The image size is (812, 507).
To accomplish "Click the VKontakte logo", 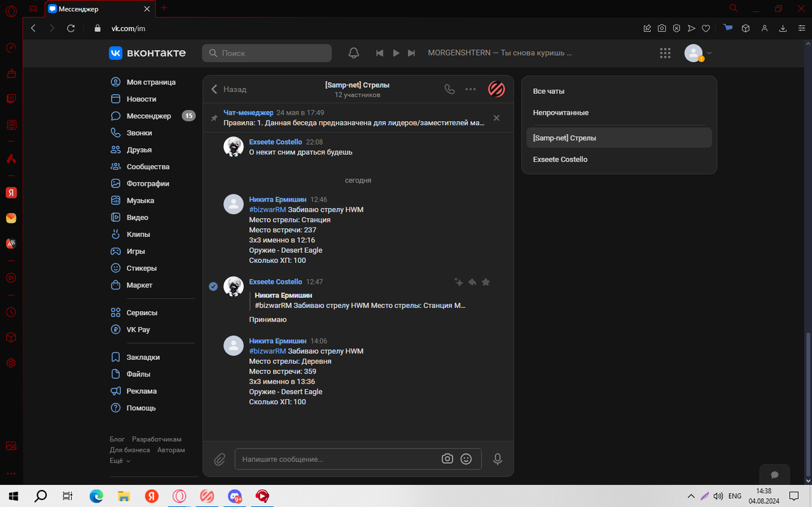I will pyautogui.click(x=147, y=53).
